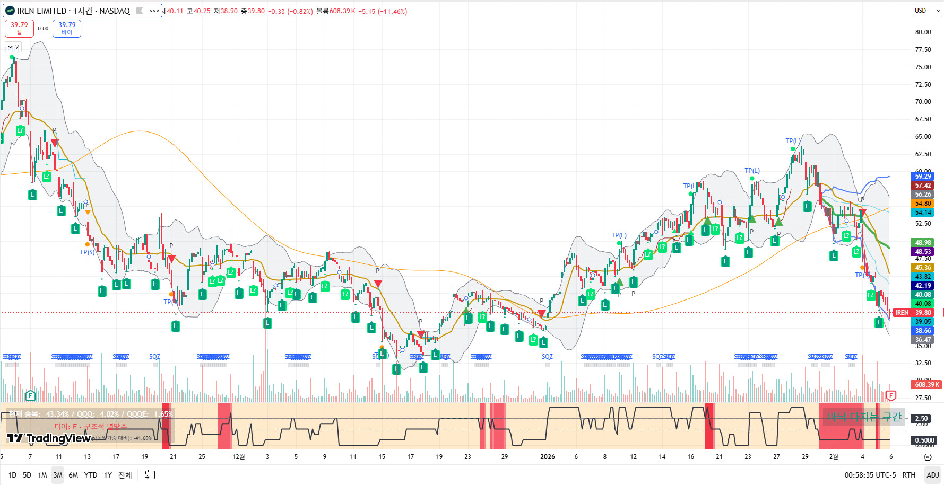Click the 종39.80 close value
This screenshot has width=944, height=485.
pyautogui.click(x=253, y=11)
